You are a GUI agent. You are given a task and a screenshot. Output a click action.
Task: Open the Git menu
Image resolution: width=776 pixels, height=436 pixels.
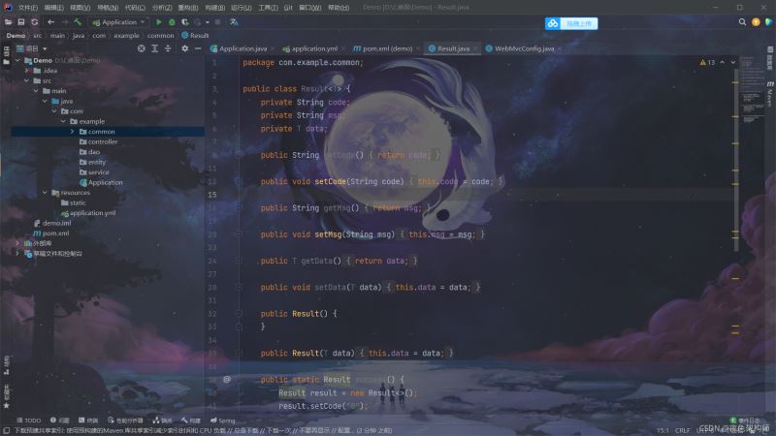point(288,8)
